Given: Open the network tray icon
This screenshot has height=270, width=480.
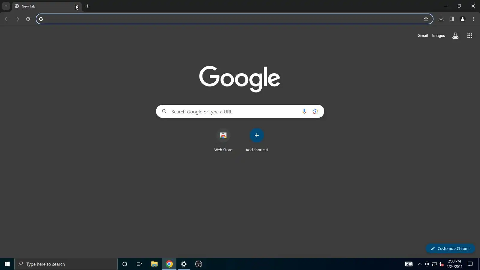Looking at the screenshot, I should (x=434, y=264).
